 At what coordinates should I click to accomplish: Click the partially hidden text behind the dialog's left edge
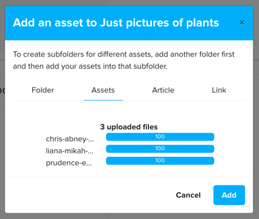click(2, 90)
